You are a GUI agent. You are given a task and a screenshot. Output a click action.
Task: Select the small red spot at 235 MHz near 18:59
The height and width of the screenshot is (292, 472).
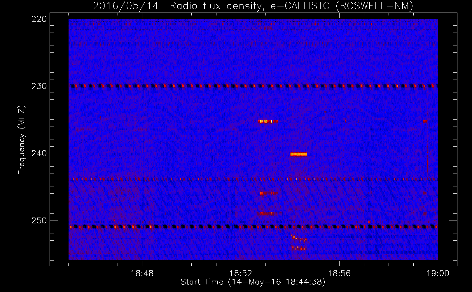pos(425,121)
